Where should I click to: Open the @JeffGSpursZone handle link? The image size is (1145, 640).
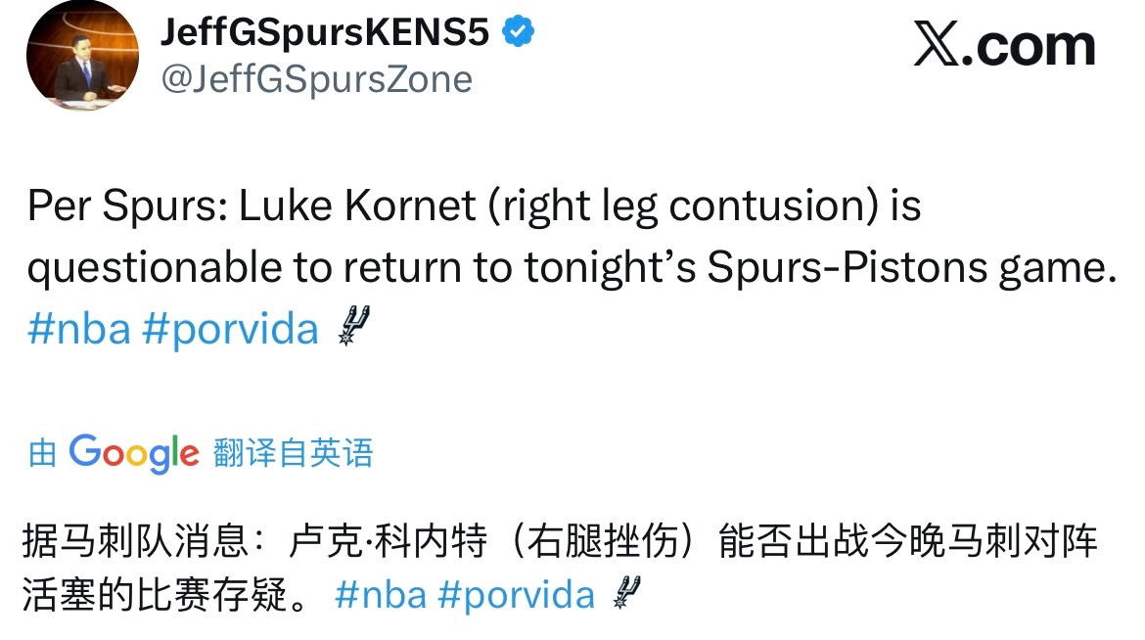pyautogui.click(x=316, y=79)
